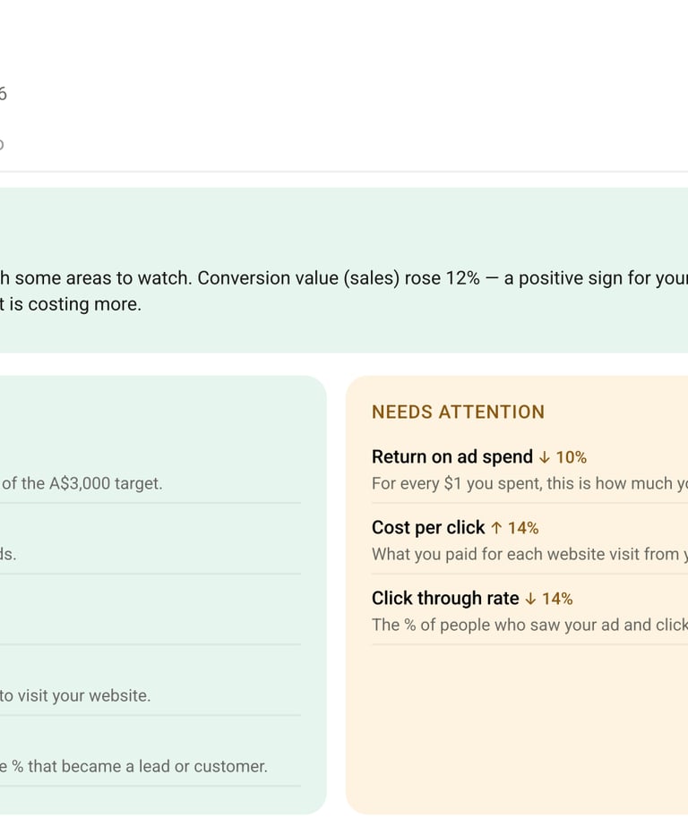
Task: Select the Return on ad spend metric title
Action: coord(451,457)
